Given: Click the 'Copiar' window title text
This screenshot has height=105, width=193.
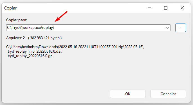Looking at the screenshot, I should [x=10, y=8].
